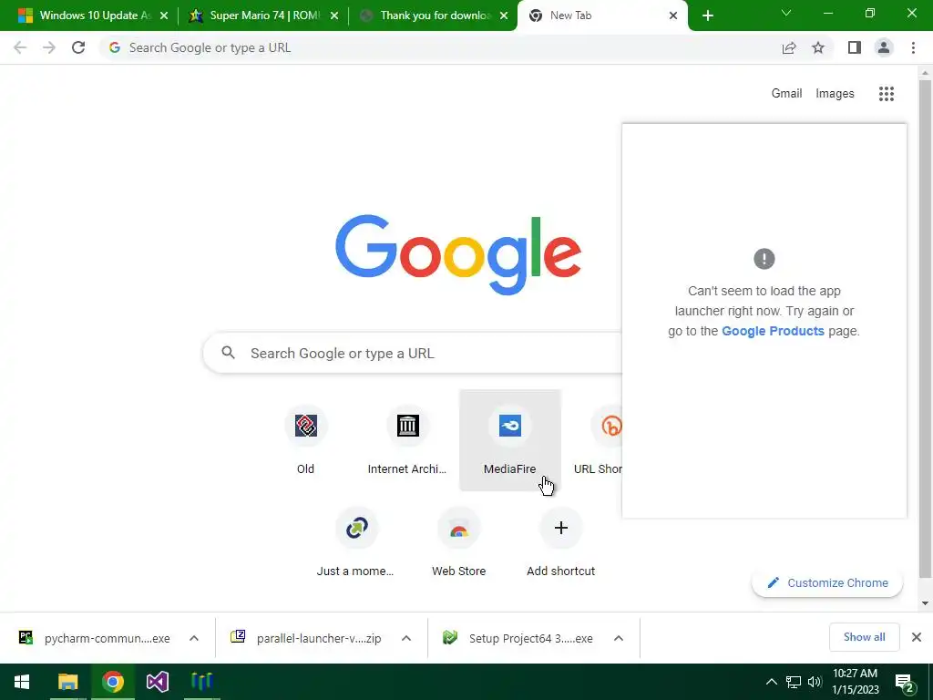Open Chrome three-dot menu

click(913, 47)
